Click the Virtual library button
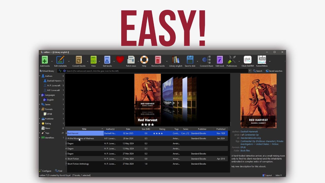Viewport: 325px width, 183px height. pos(47,71)
